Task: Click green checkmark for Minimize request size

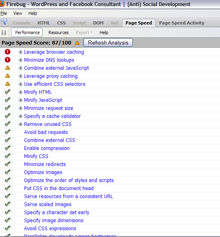Action: click(x=8, y=108)
